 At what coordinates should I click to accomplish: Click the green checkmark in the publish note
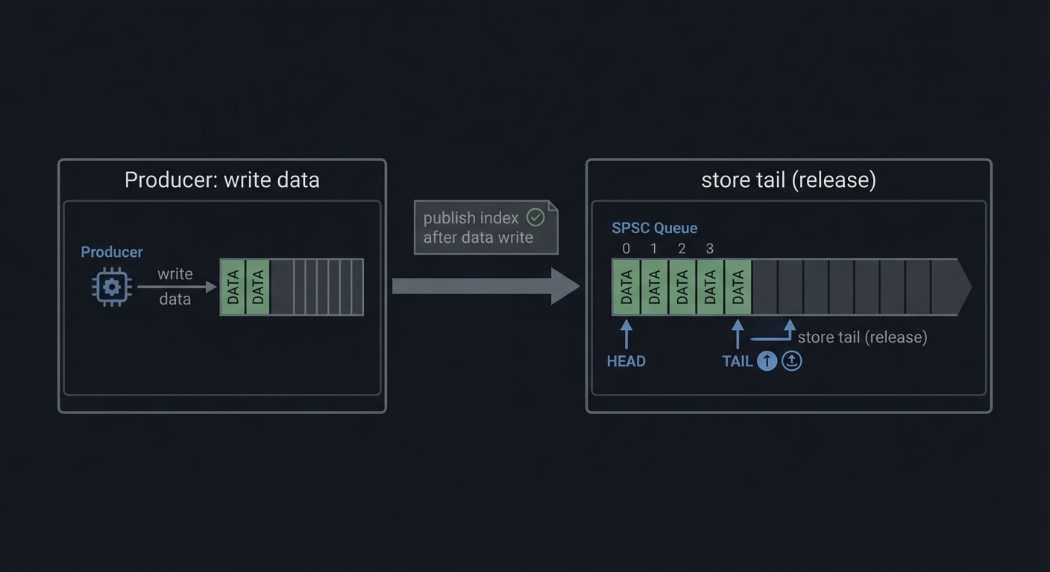coord(535,217)
